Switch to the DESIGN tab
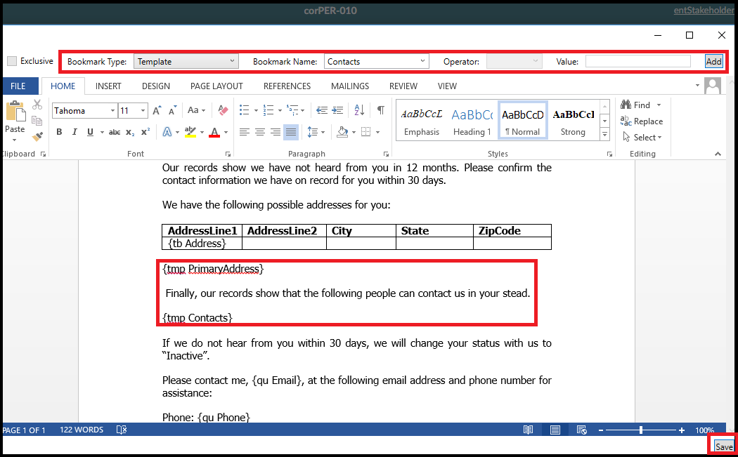This screenshot has width=738, height=457. click(x=156, y=86)
